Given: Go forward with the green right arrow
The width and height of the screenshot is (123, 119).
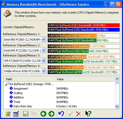Looking at the screenshot, I should pyautogui.click(x=51, y=114).
